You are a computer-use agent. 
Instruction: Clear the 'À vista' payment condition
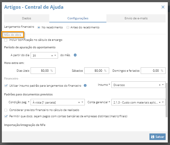coord(79,102)
